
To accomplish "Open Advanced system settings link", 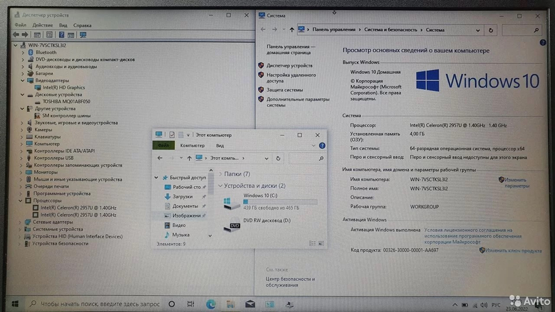I will (297, 102).
